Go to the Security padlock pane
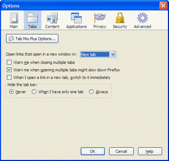This screenshot has width=169, height=161. pos(120,20)
